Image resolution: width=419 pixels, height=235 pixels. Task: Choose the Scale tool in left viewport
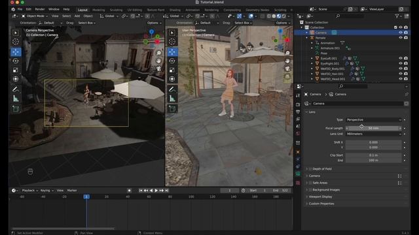tap(16, 70)
